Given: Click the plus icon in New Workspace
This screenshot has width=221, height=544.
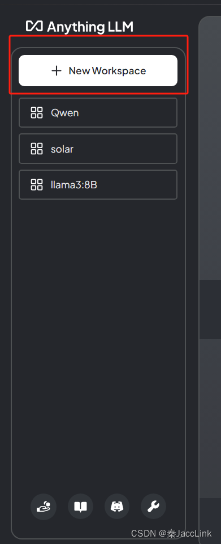Looking at the screenshot, I should 57,71.
